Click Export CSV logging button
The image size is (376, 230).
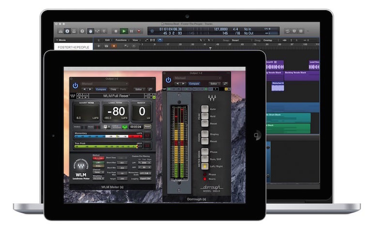[x=145, y=179]
